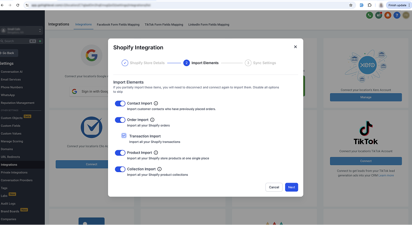Open the Integrations tab
Screen dimensions: 412x225
(x=83, y=25)
